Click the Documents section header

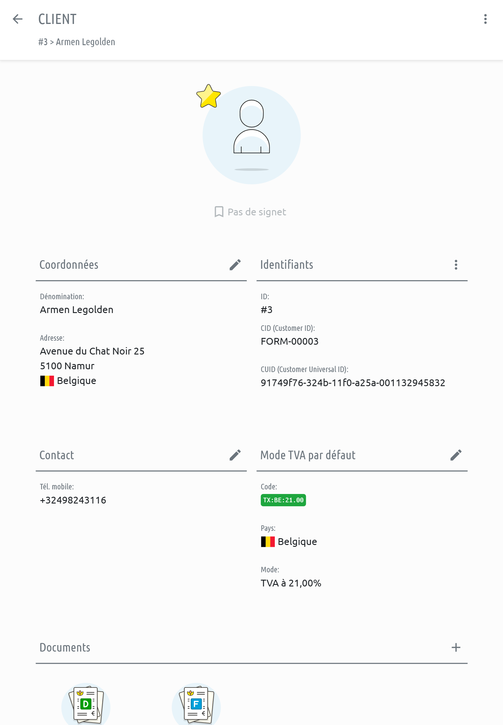point(65,647)
